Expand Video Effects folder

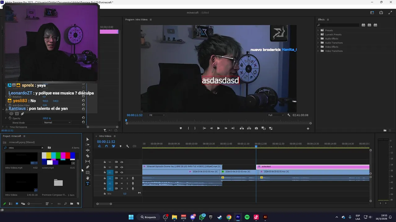coord(318,47)
